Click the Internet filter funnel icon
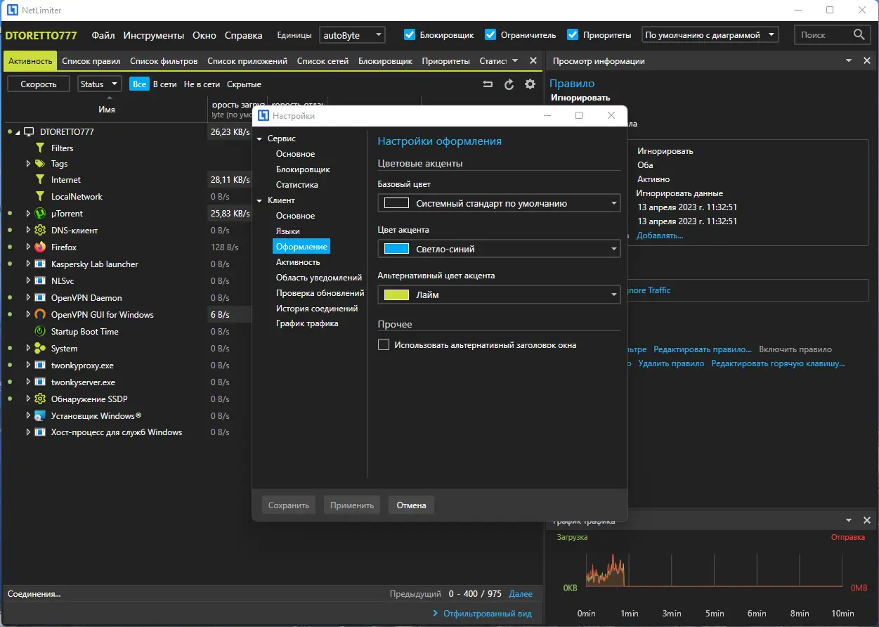 tap(40, 180)
